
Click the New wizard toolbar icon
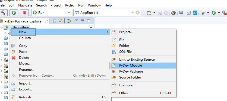pyautogui.click(x=149, y=13)
